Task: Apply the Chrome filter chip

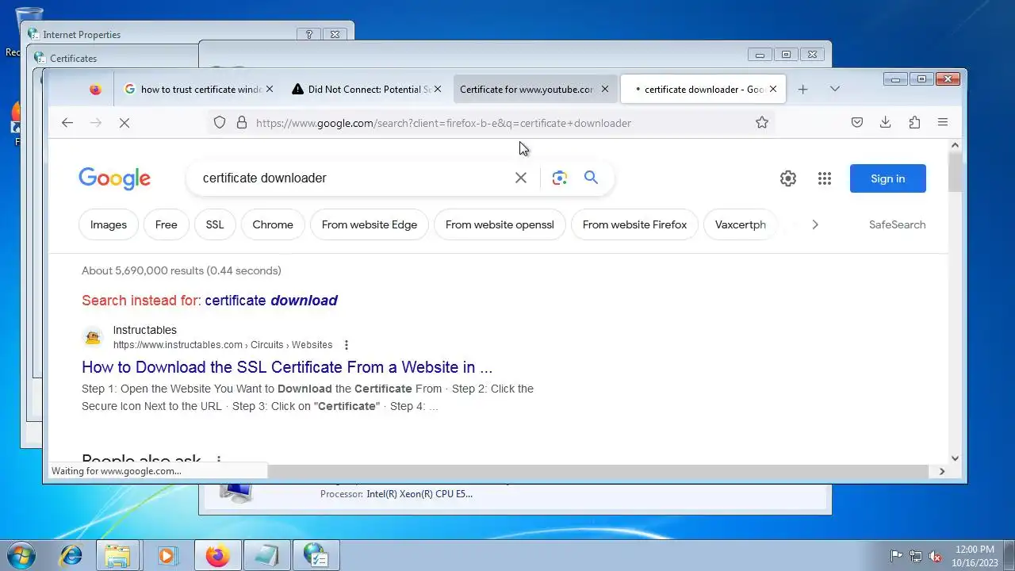Action: pos(273,224)
